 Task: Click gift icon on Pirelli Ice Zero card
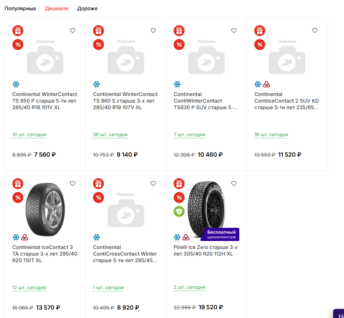click(x=179, y=183)
